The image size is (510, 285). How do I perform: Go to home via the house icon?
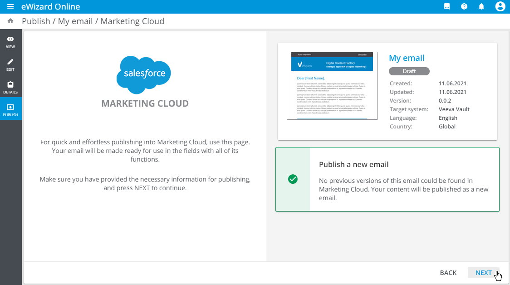10,21
